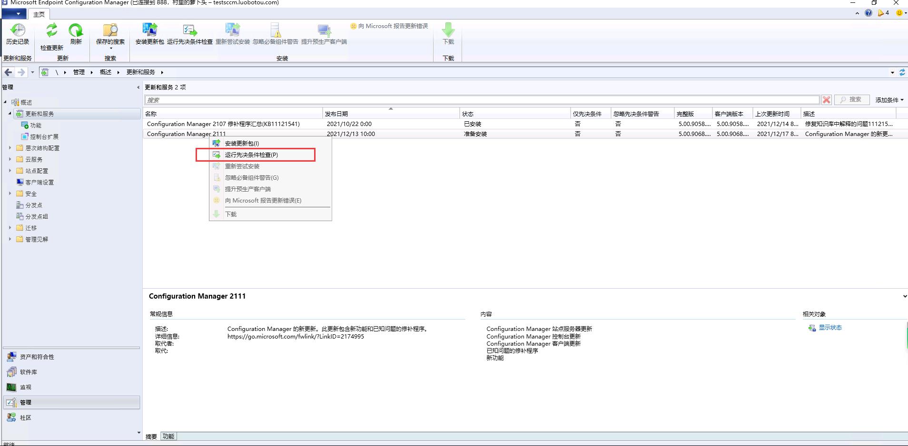Choose 安装更新包(I) in context menu
The width and height of the screenshot is (908, 446).
coord(270,143)
